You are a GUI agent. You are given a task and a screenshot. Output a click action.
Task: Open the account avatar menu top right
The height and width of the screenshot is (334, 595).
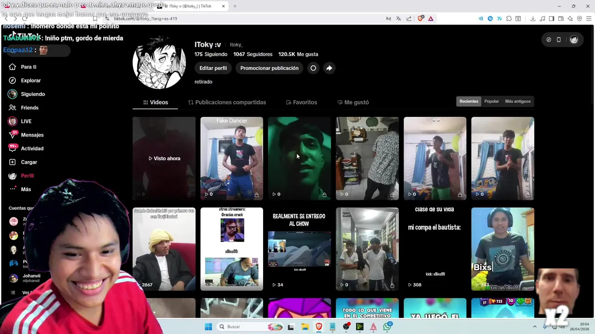click(574, 40)
